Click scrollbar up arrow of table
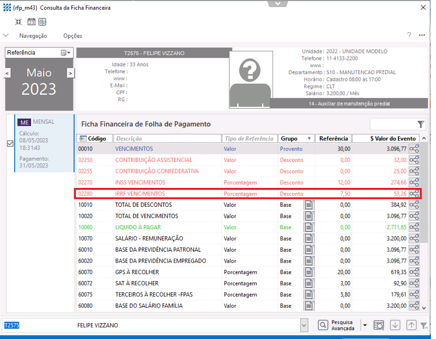This screenshot has width=436, height=339. click(x=424, y=138)
